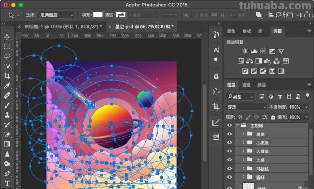Click the canvas vertical scrollbar

tap(205, 122)
